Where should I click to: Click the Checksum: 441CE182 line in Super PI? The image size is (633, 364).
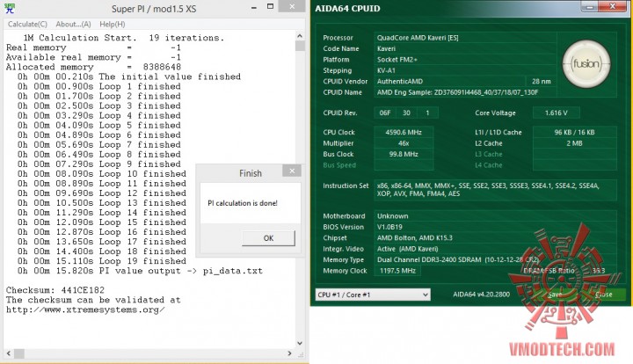pyautogui.click(x=55, y=290)
